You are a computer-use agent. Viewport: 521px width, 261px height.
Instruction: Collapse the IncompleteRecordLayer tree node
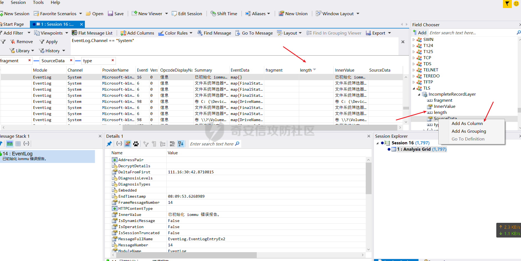pos(419,95)
